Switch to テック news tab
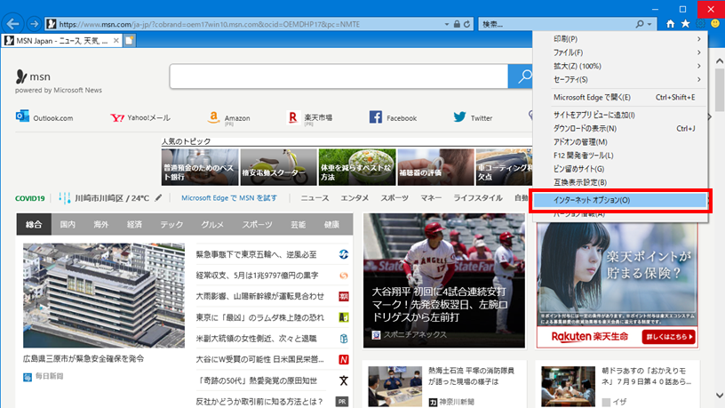Viewport: 725px width, 408px height. coord(171,224)
